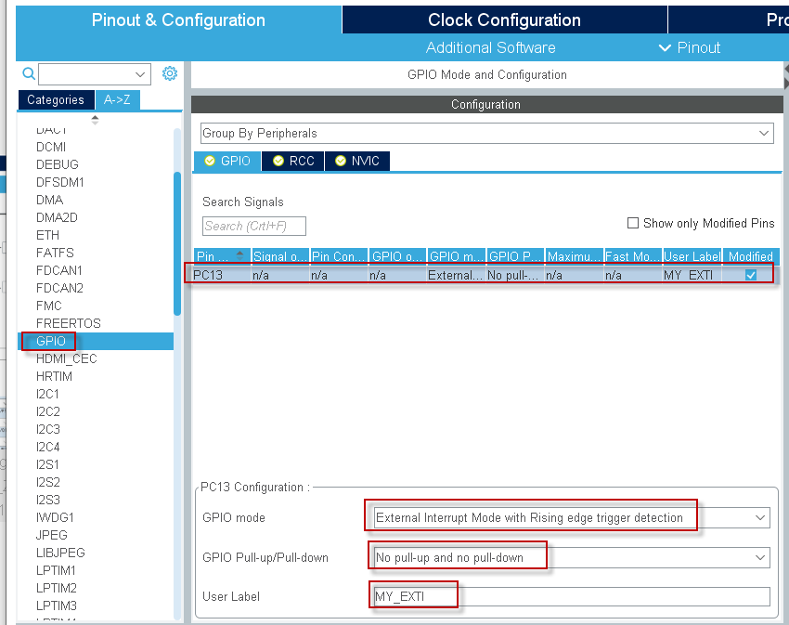
Task: Expand the Pinout menu chevron
Action: [665, 48]
